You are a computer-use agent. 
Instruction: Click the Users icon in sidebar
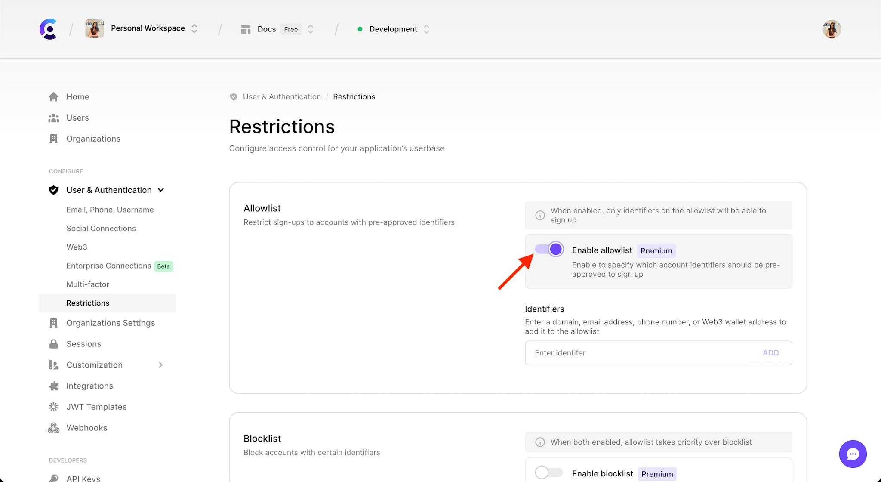pos(55,117)
